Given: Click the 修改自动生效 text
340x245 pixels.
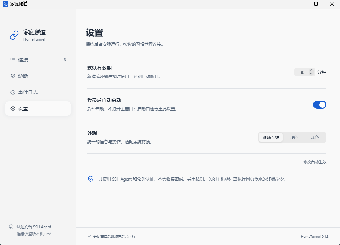Looking at the screenshot, I should tap(315, 162).
